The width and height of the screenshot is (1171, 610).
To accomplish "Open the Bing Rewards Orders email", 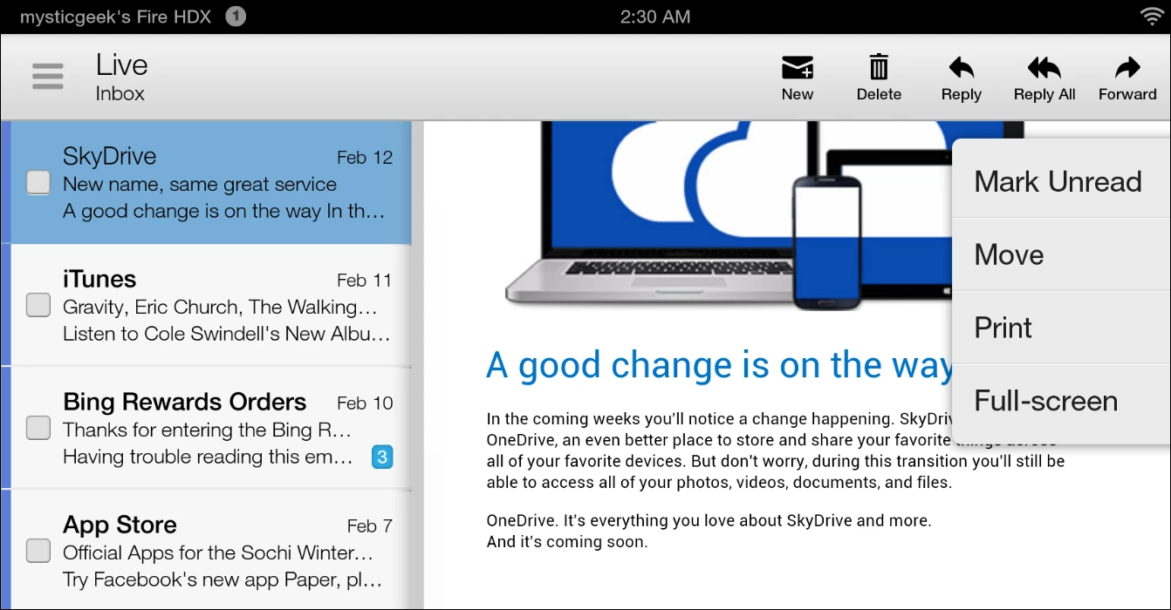I will 209,429.
